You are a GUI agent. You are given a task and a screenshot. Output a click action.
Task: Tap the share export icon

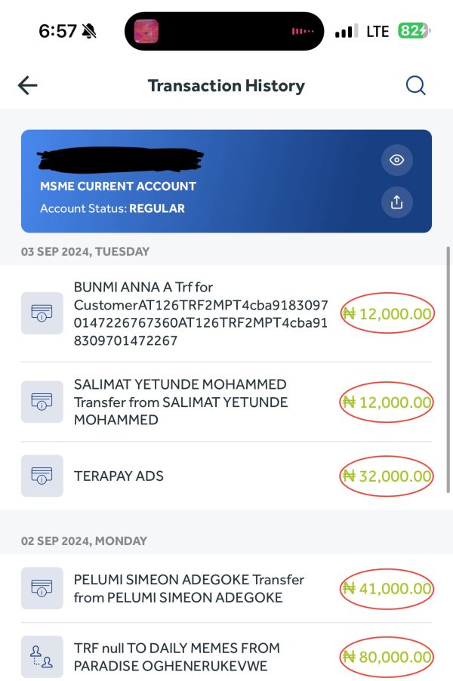[396, 202]
